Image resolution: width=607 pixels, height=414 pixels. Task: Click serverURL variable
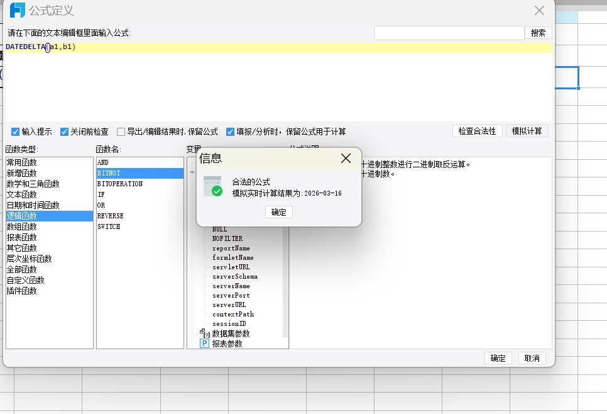229,305
